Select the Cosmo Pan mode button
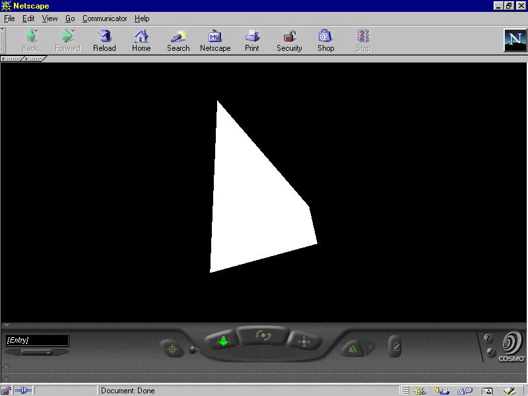 click(304, 341)
